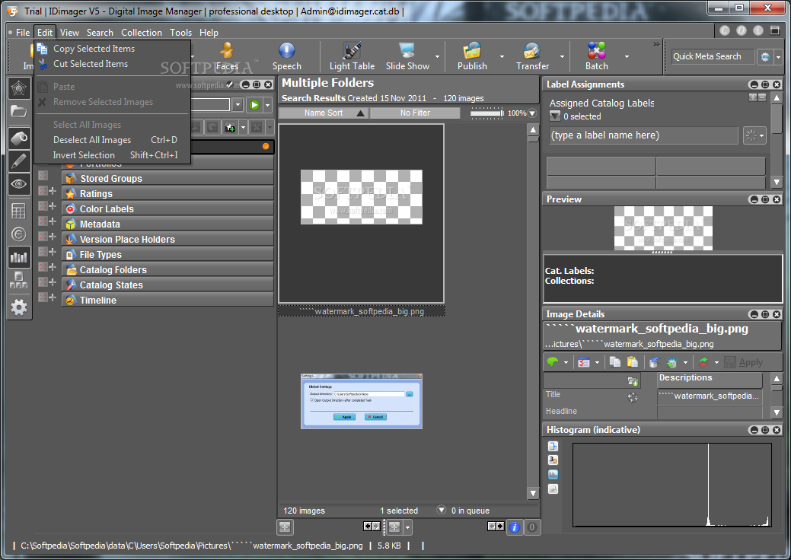Toggle the checkbox next to Metadata

coord(43,221)
